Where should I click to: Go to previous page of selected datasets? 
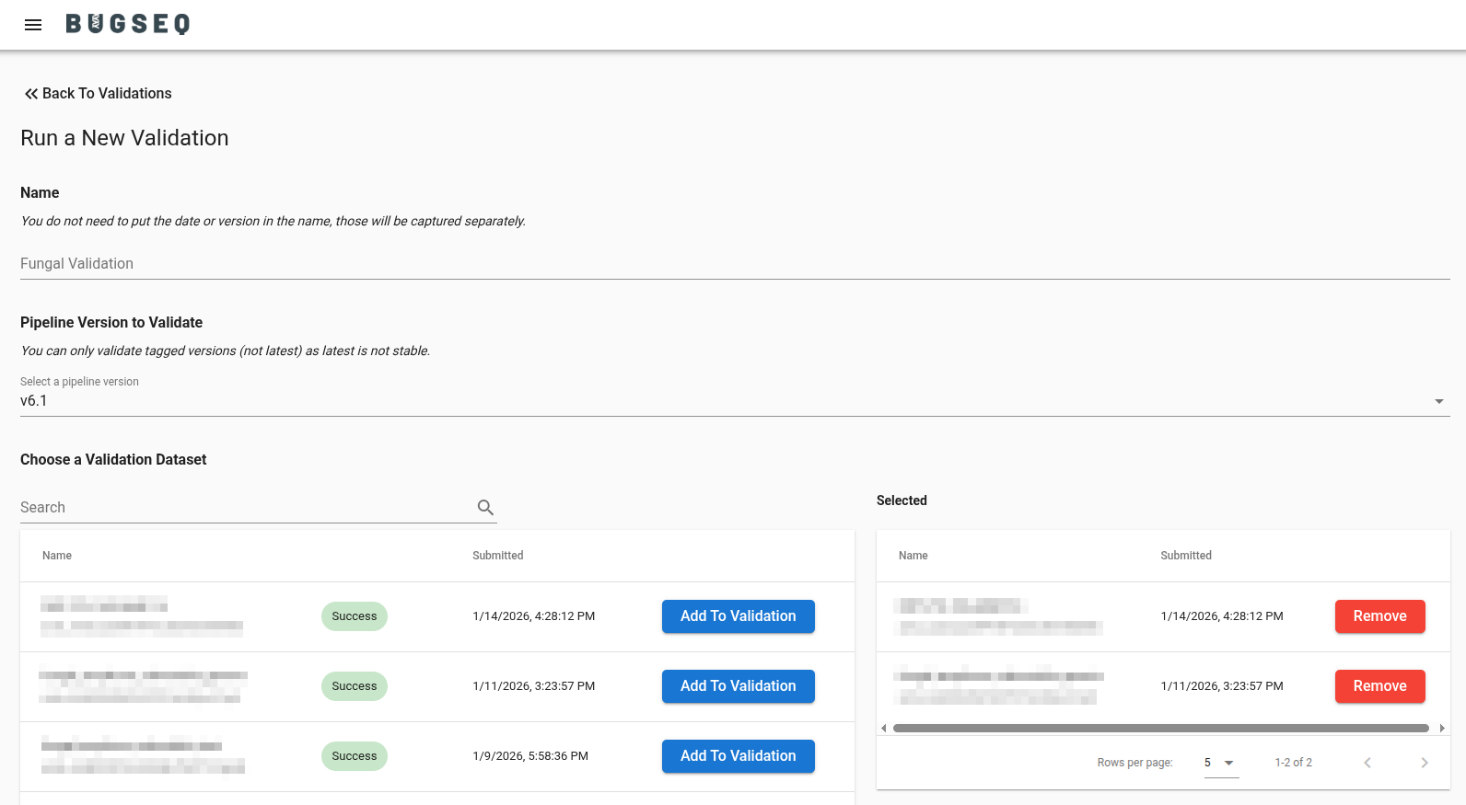pyautogui.click(x=1367, y=763)
